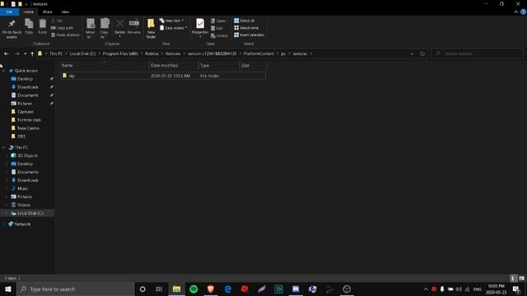The width and height of the screenshot is (527, 296).
Task: Select the sky folder in file list
Action: point(163,76)
